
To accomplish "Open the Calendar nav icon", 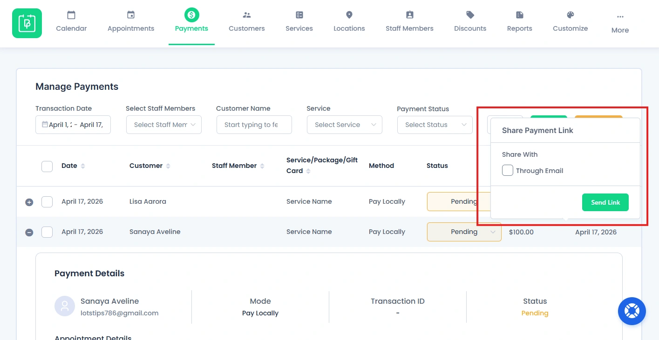I will 71,15.
